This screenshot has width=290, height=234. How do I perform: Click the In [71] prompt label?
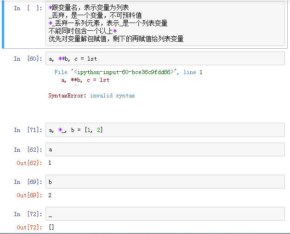[28, 130]
